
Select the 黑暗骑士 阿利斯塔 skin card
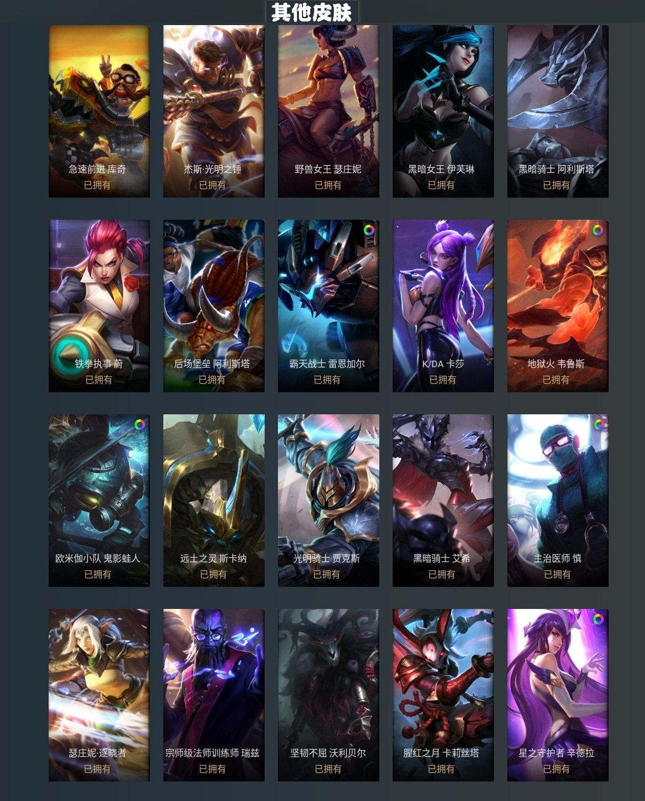(x=558, y=111)
